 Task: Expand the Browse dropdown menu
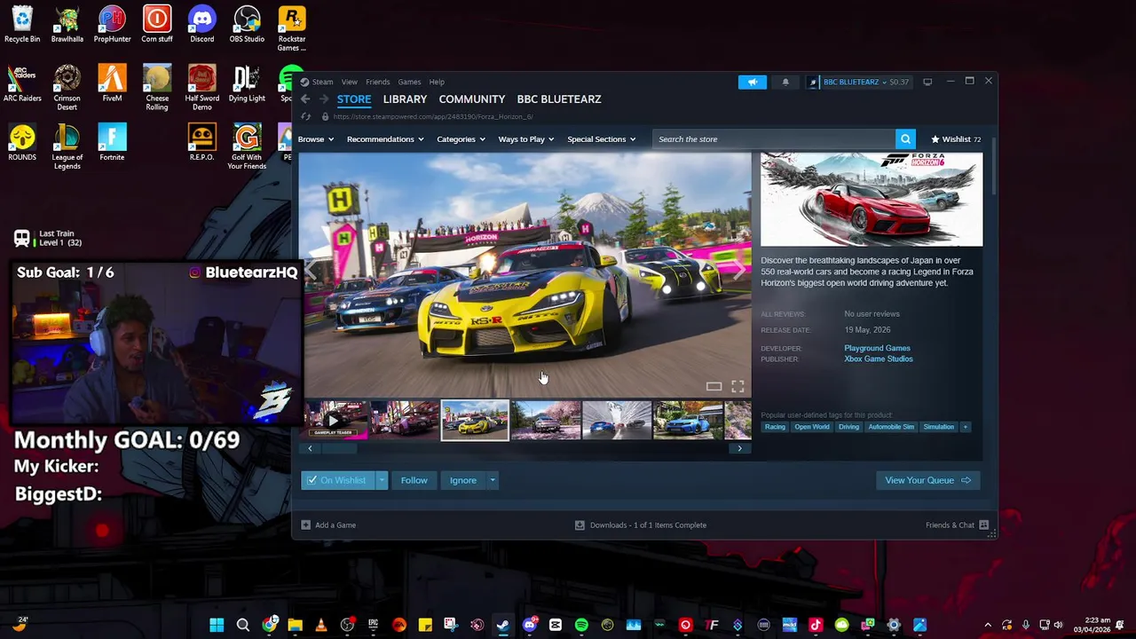point(315,139)
